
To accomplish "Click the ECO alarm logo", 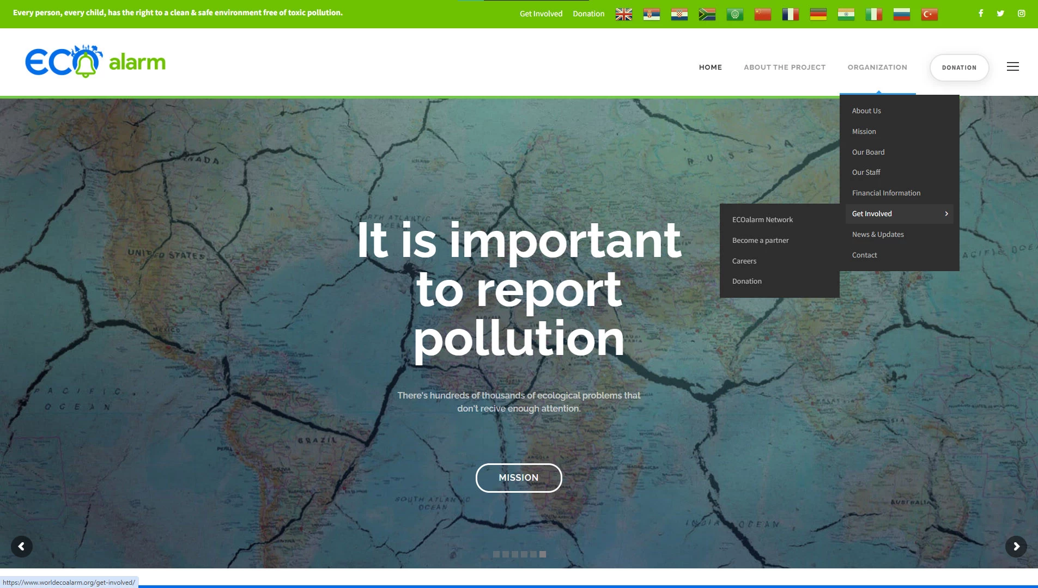I will tap(95, 62).
